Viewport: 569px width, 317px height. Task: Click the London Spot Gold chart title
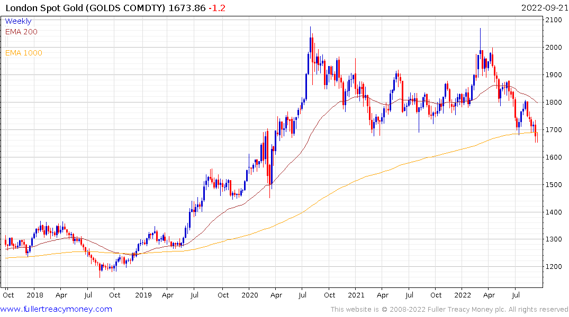[86, 8]
